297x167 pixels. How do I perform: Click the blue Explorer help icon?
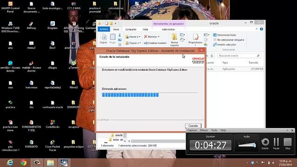[262, 29]
